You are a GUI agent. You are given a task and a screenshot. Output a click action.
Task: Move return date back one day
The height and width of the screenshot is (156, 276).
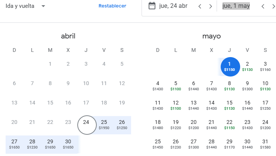263,6
